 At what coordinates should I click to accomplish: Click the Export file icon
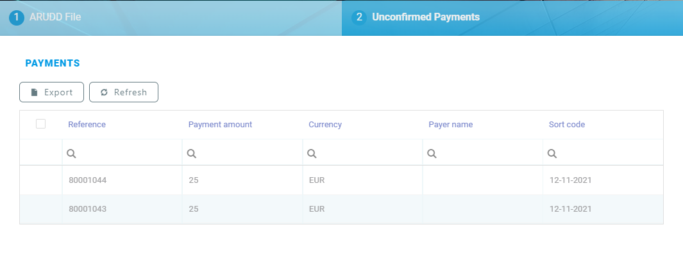pyautogui.click(x=35, y=92)
